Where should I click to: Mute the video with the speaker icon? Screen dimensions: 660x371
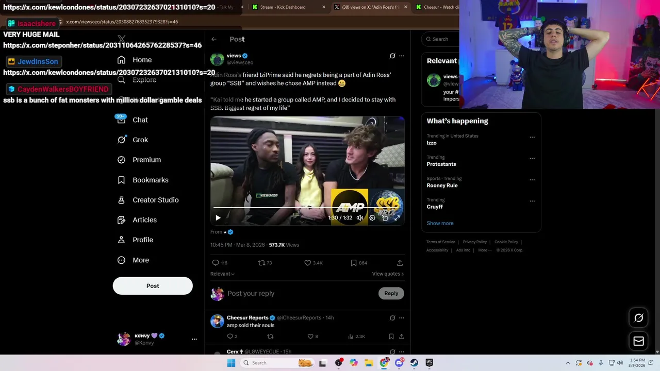360,218
